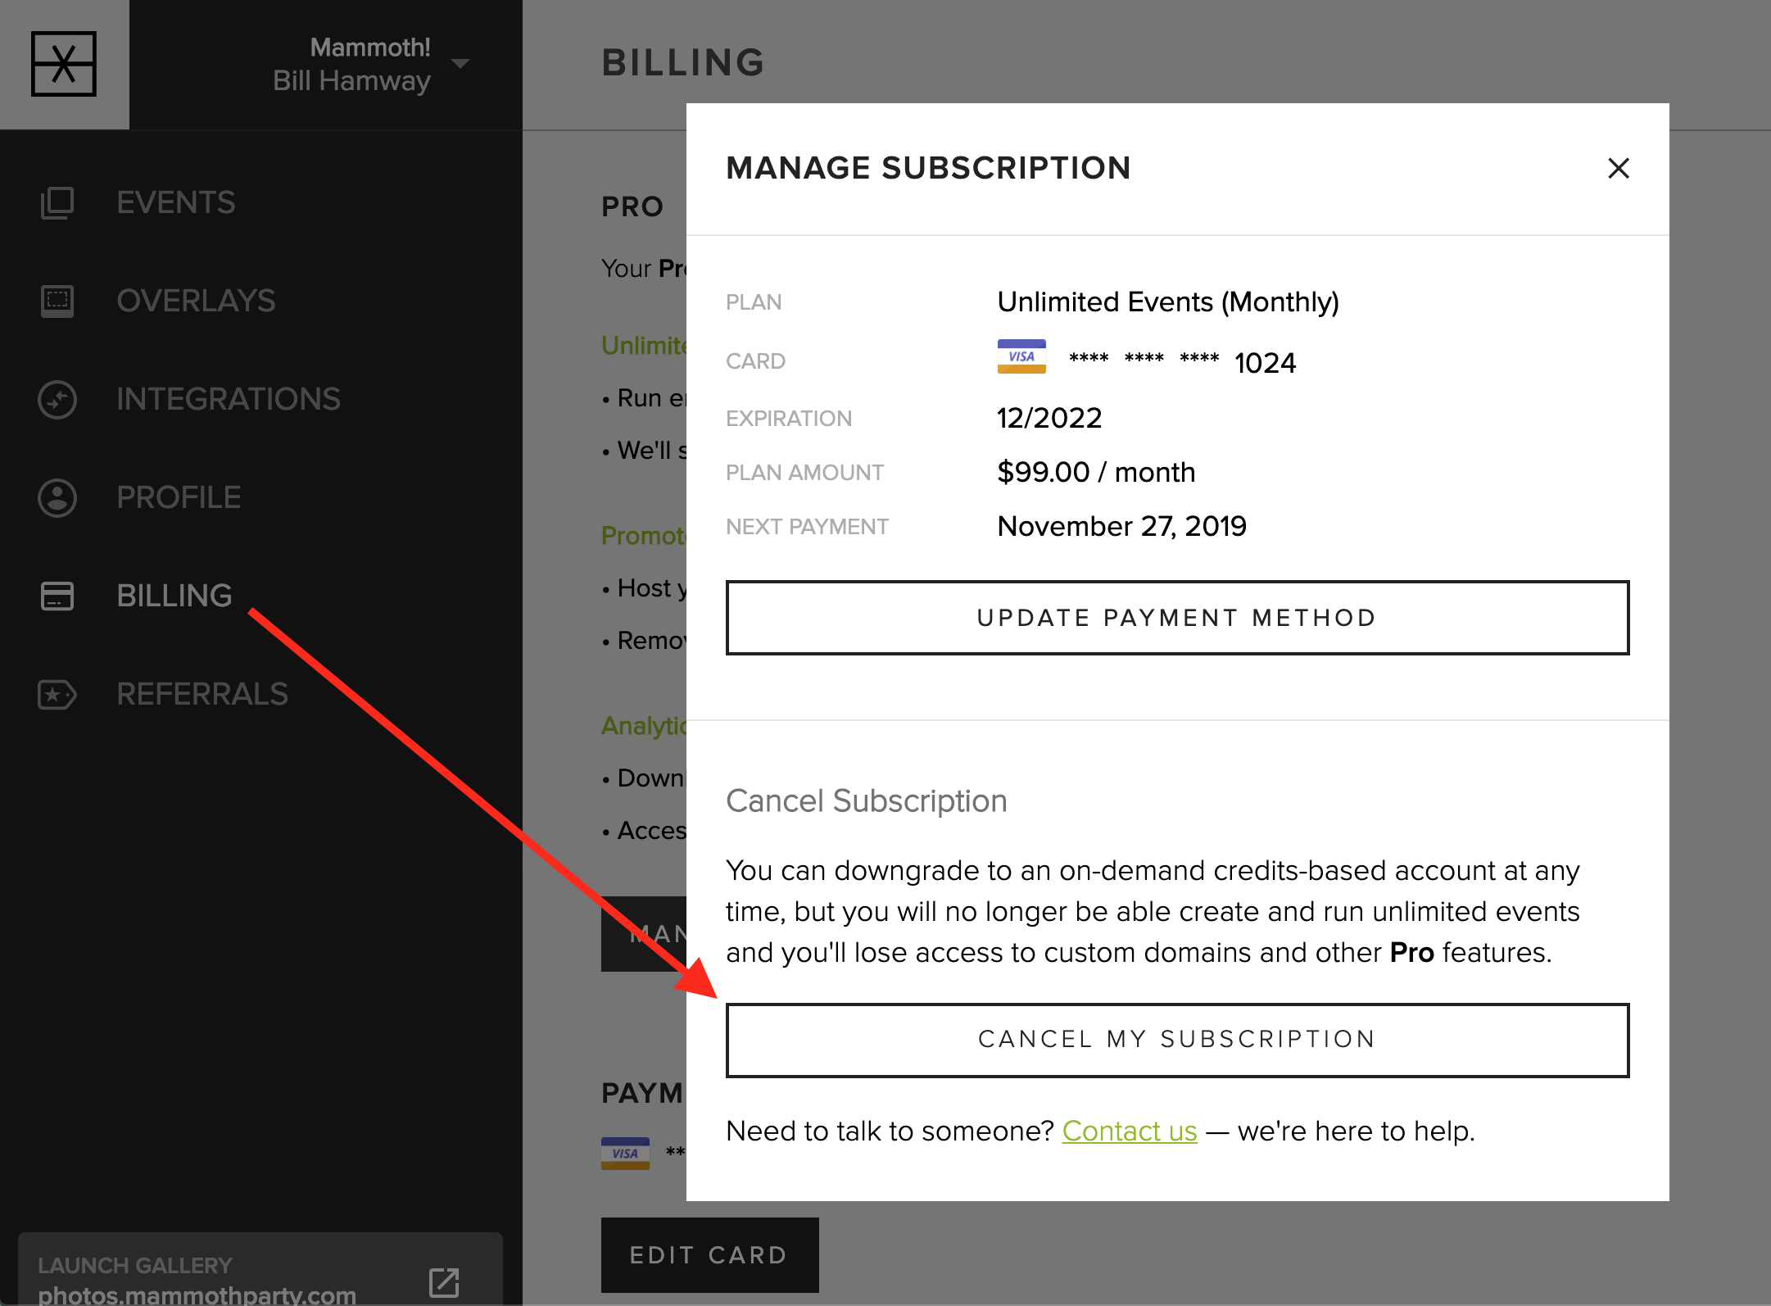Open the Profile sidebar icon
This screenshot has width=1771, height=1306.
pyautogui.click(x=57, y=497)
